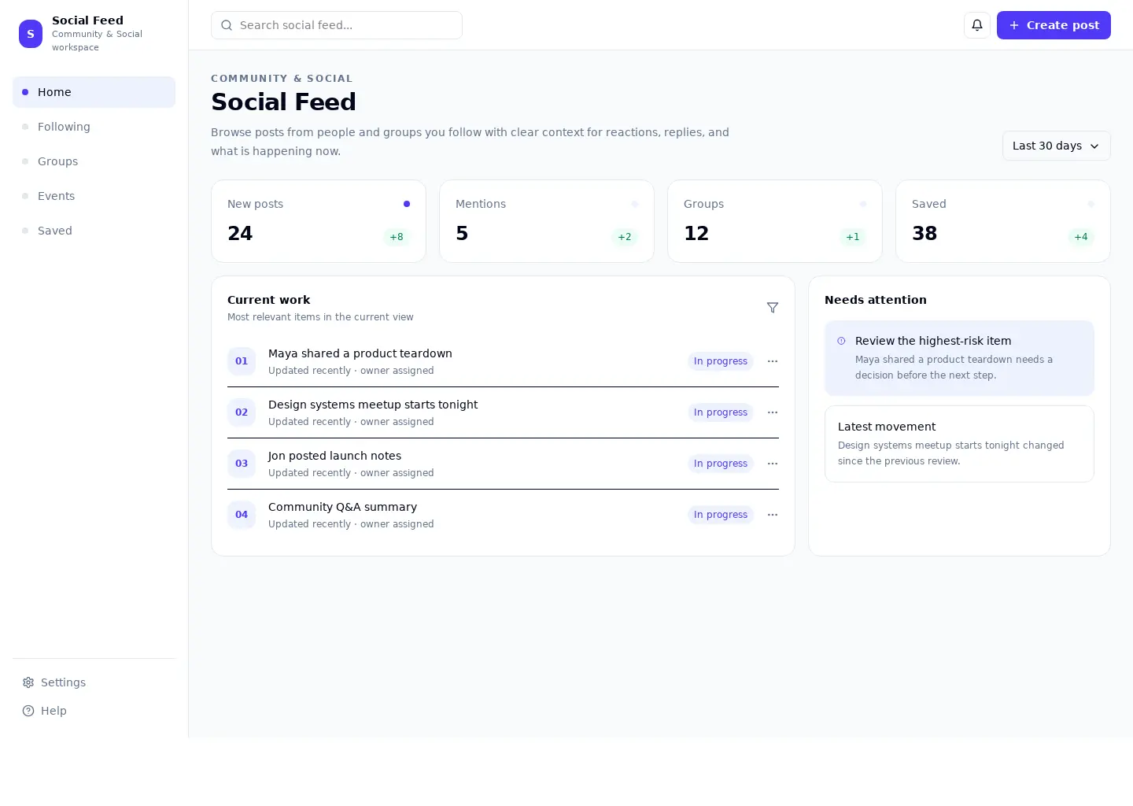This screenshot has width=1133, height=806.
Task: Click the +4 change badge on Saved card
Action: click(x=1081, y=237)
